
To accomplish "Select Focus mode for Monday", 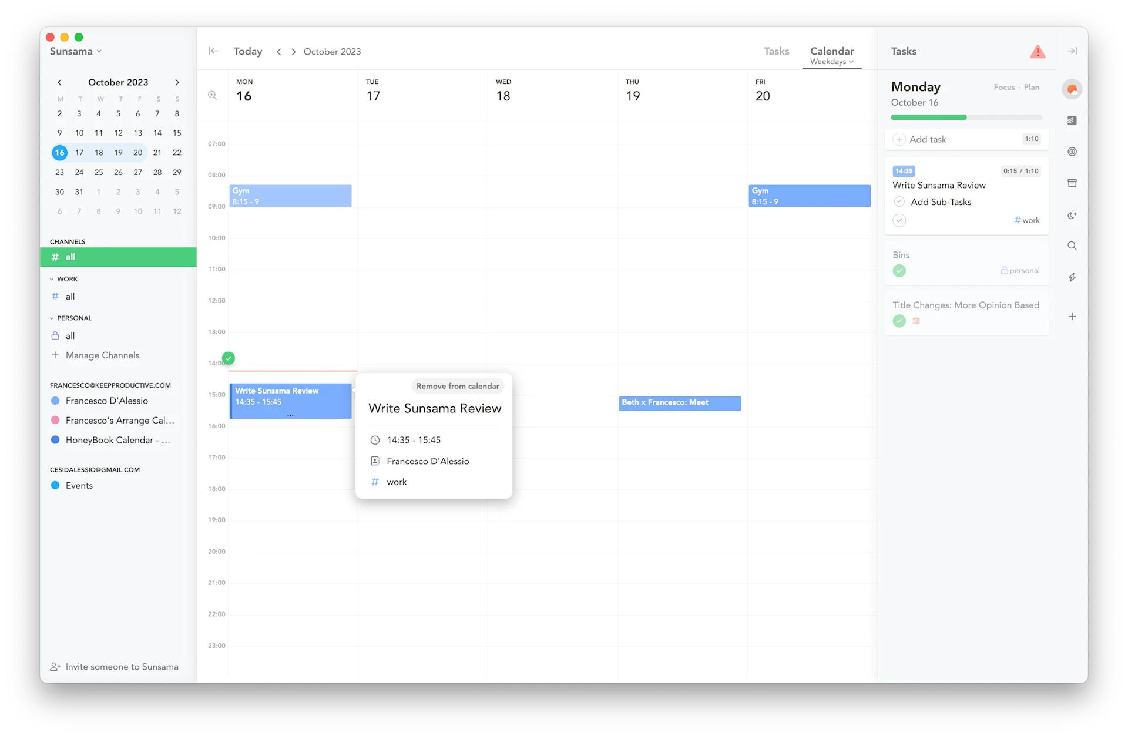I will click(1003, 87).
